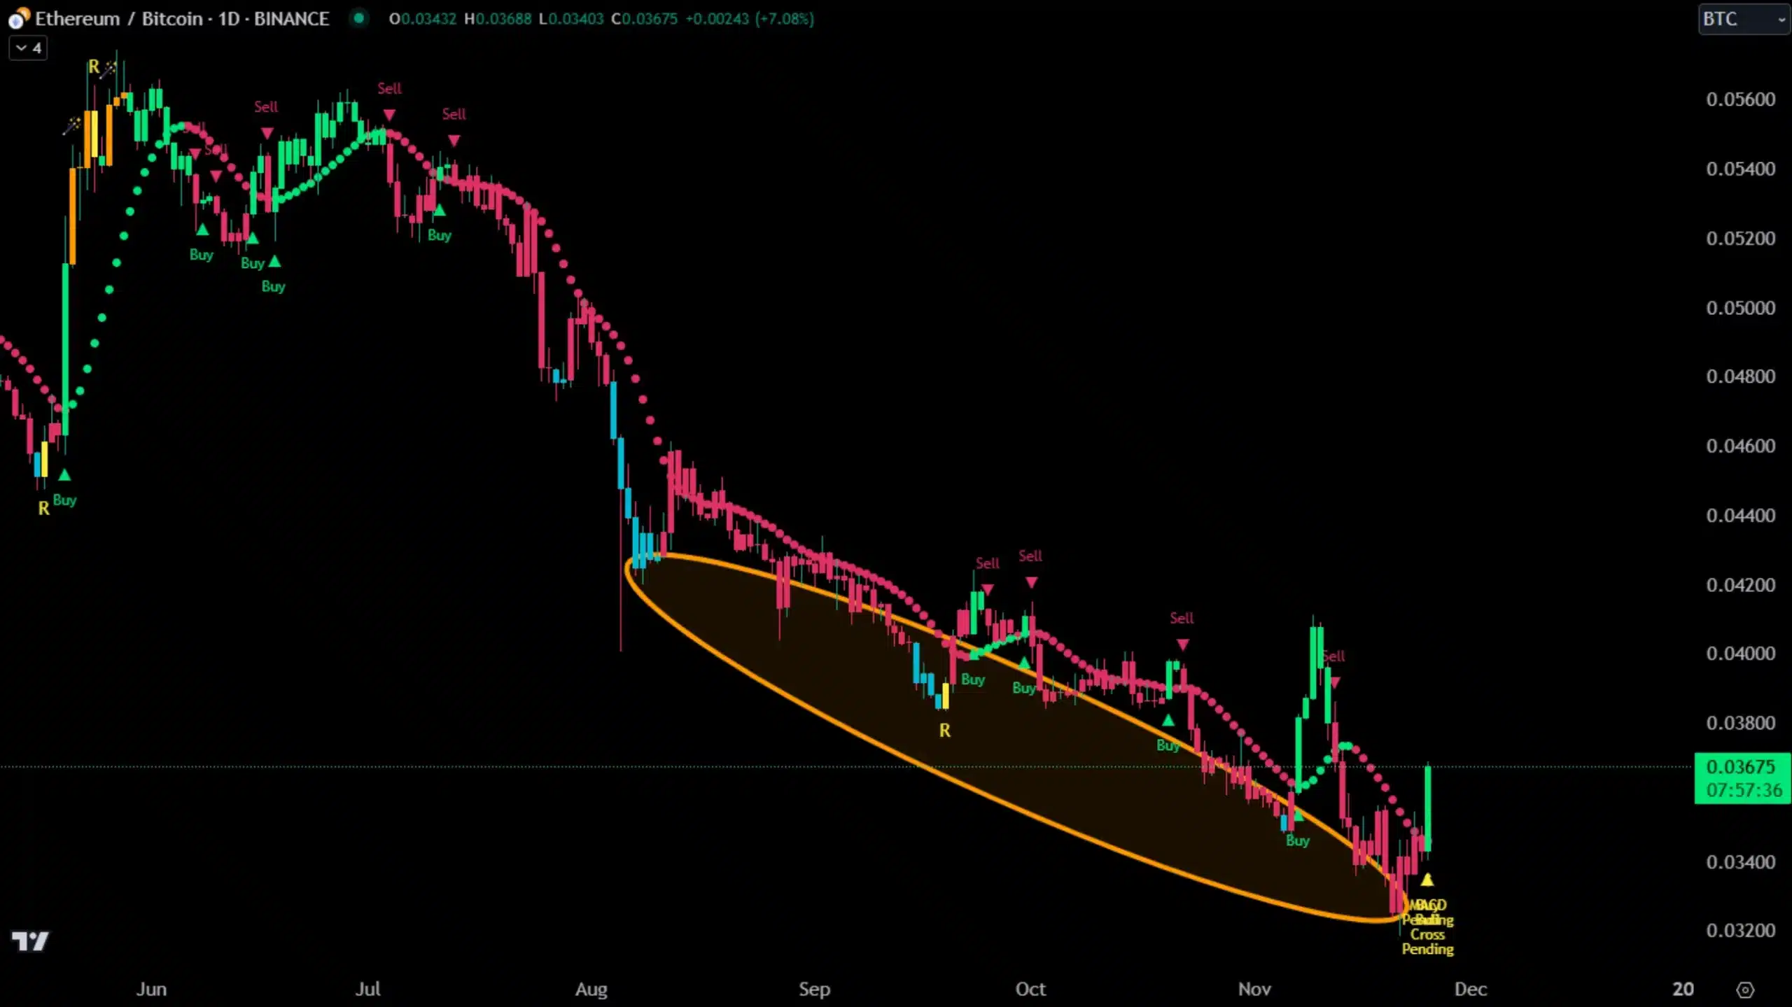Click the green market status dot
Viewport: 1792px width, 1007px height.
point(359,18)
